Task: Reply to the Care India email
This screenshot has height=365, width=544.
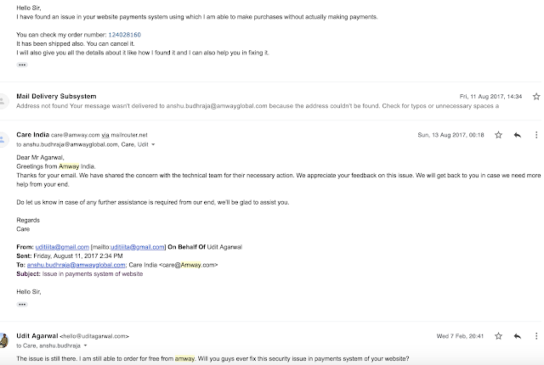Action: pos(518,135)
